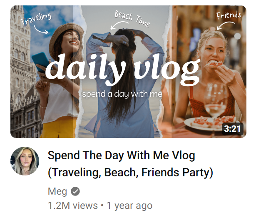Click the handwritten Traveling label
Screen dimensions: 256x218
point(36,18)
